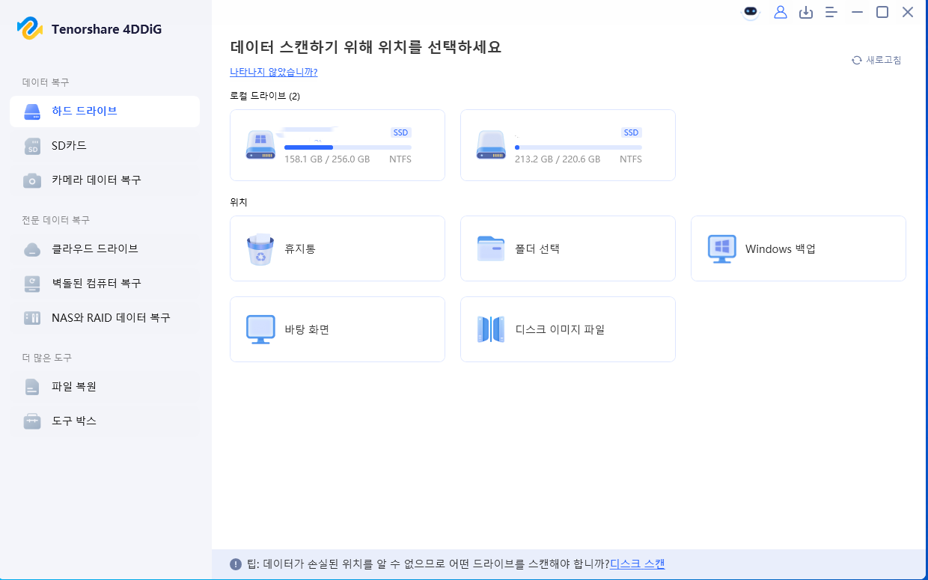Click the NAS와 RAID server icon

[32, 318]
